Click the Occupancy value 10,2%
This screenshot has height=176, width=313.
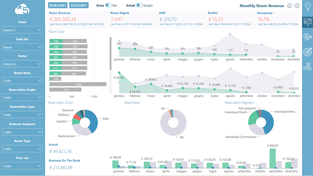[x=263, y=19]
